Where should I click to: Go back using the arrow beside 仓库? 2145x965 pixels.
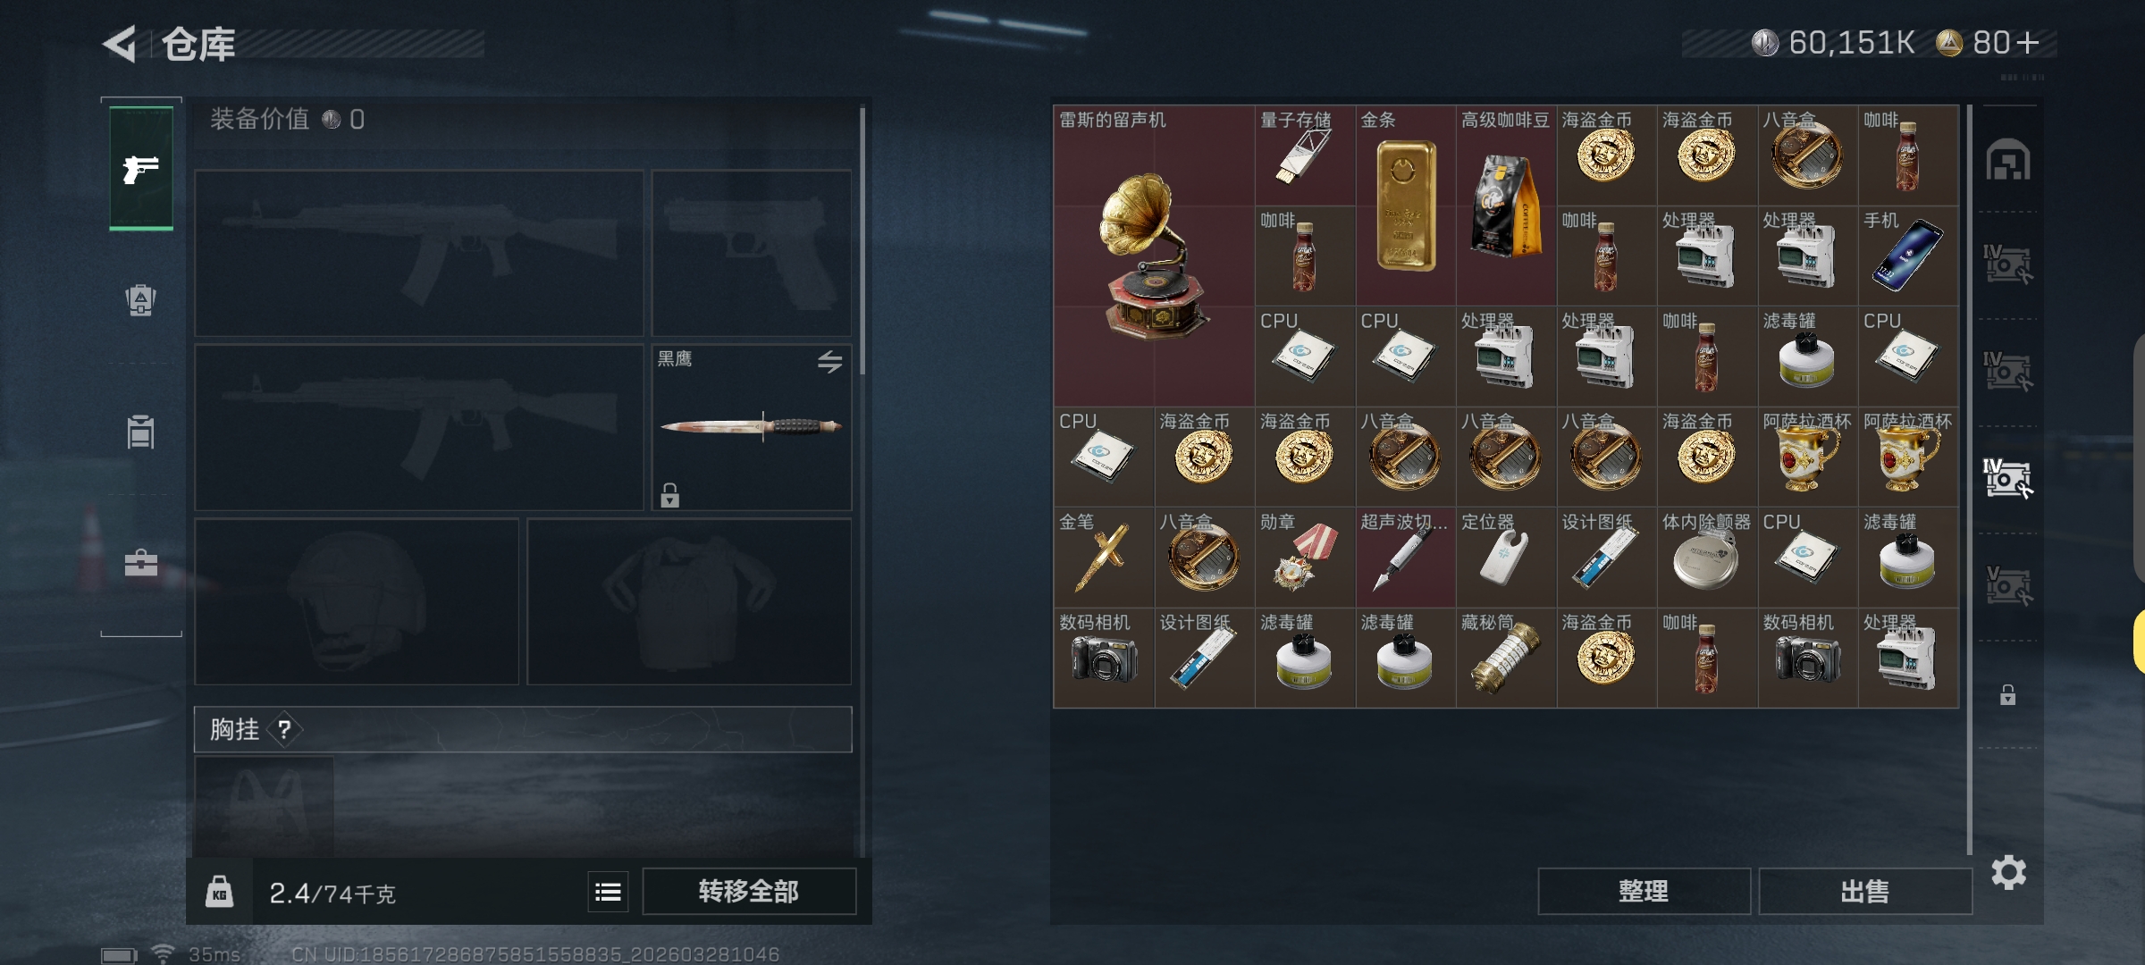[120, 44]
